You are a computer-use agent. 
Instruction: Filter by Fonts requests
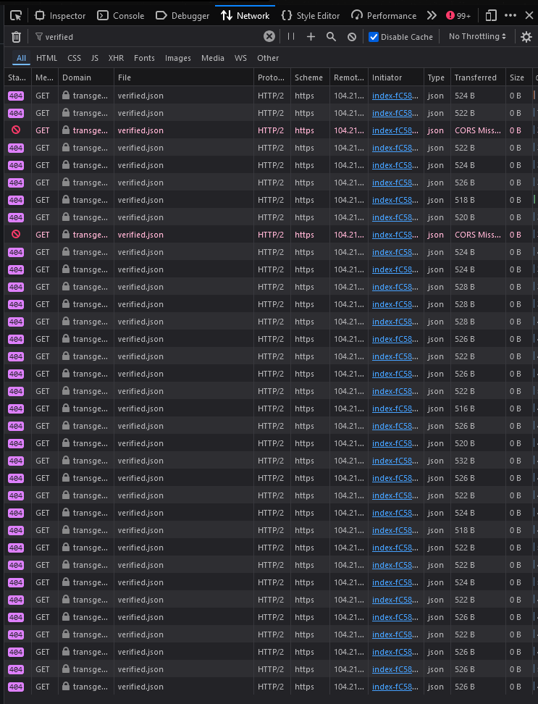[x=144, y=58]
